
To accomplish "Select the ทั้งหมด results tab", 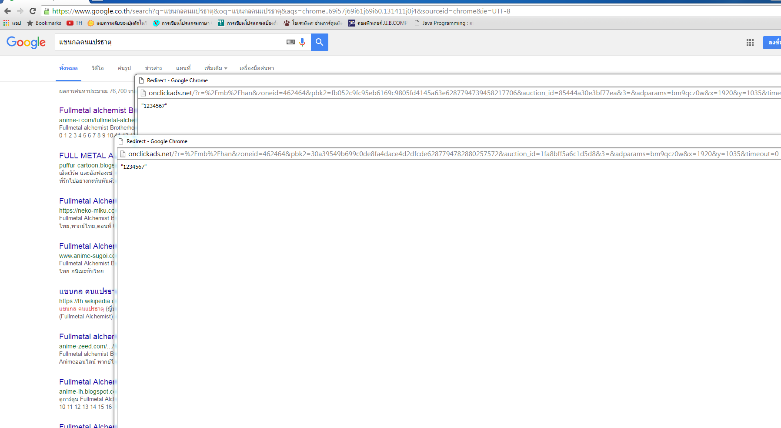I will (x=68, y=68).
